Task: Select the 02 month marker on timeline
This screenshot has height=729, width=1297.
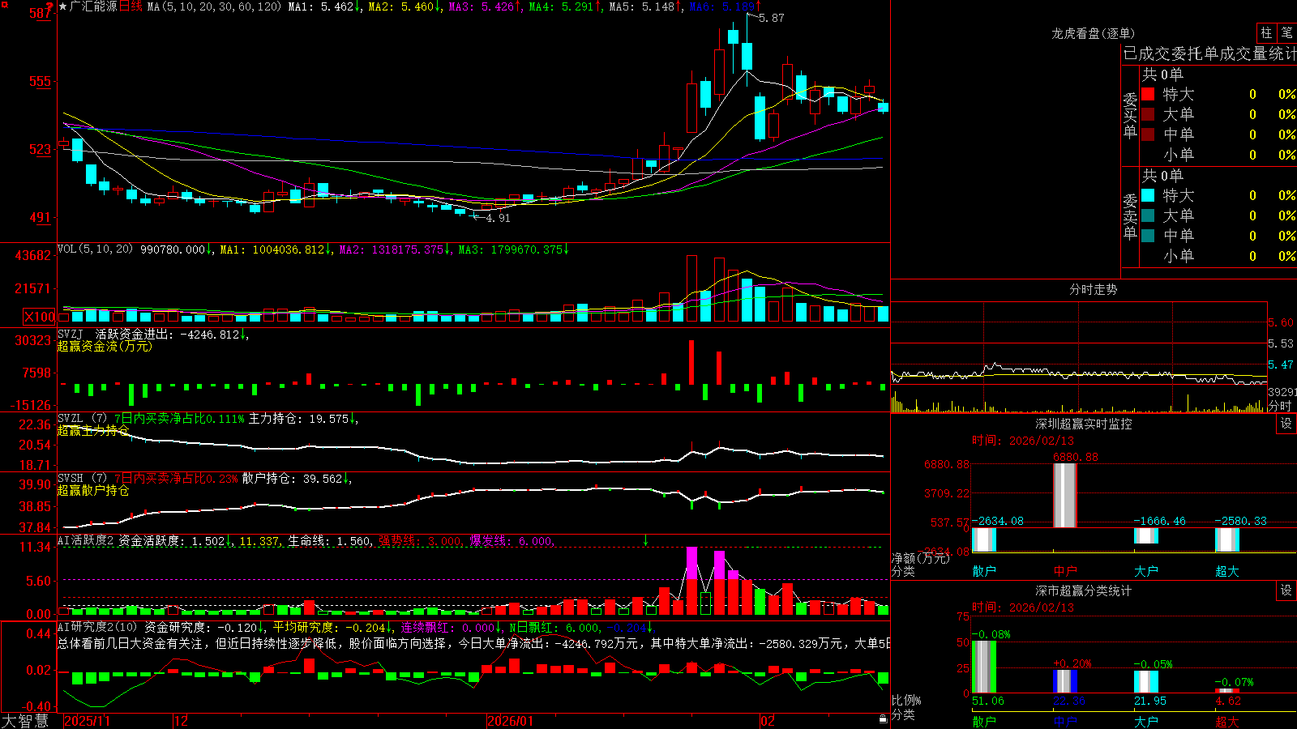Action: pyautogui.click(x=768, y=721)
